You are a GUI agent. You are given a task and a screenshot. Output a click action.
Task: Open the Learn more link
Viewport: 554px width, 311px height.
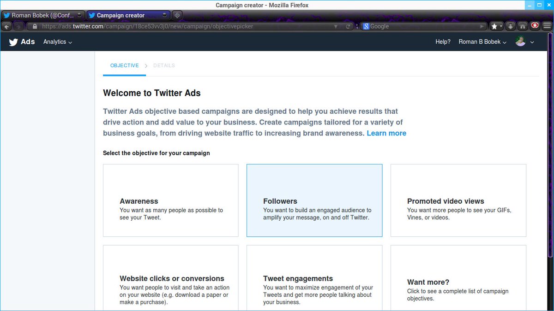click(386, 133)
